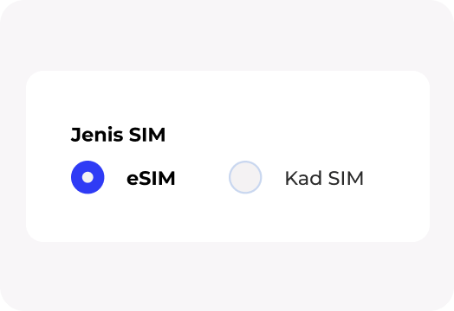Viewport: 454px width, 311px height.
Task: Pick the bold eSIM option
Action: pyautogui.click(x=88, y=177)
